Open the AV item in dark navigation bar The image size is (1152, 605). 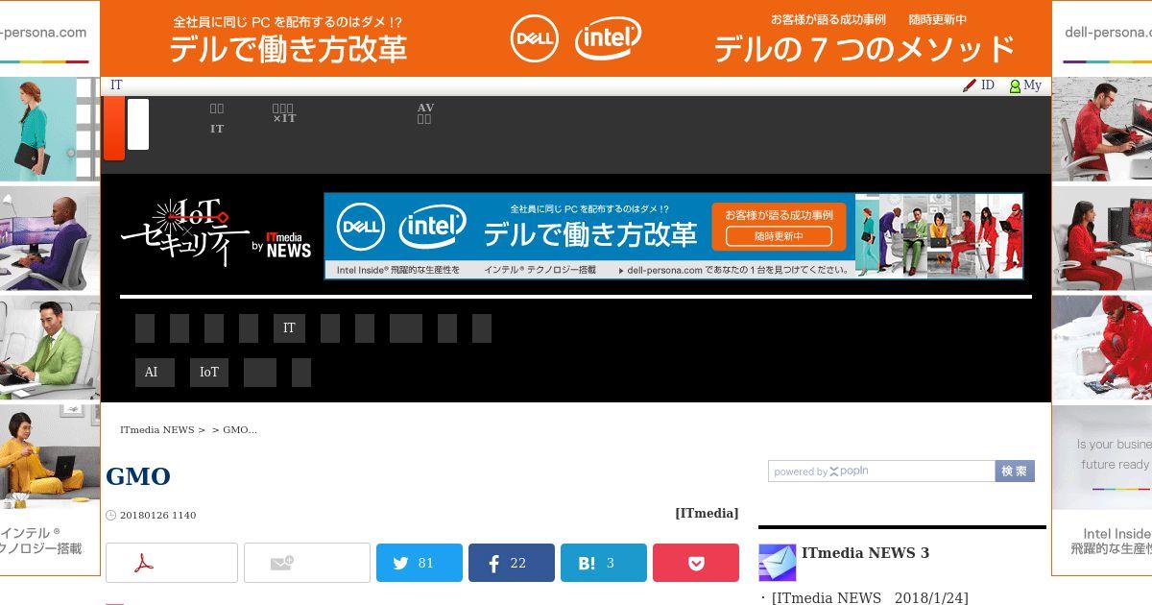tap(425, 113)
